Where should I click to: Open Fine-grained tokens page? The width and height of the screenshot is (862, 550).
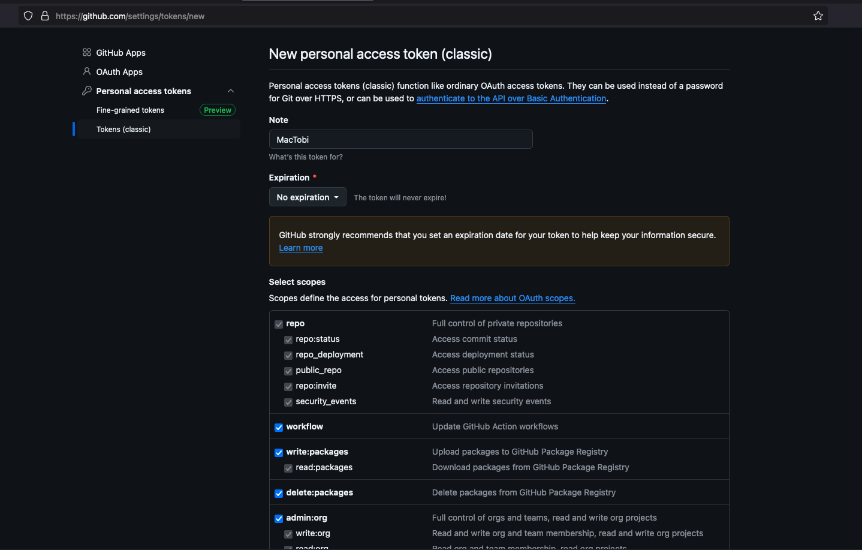(130, 110)
